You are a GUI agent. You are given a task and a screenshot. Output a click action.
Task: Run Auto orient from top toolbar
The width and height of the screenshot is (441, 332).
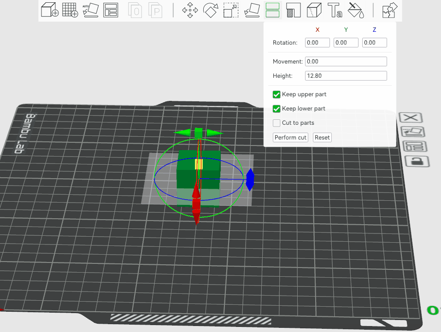[91, 10]
